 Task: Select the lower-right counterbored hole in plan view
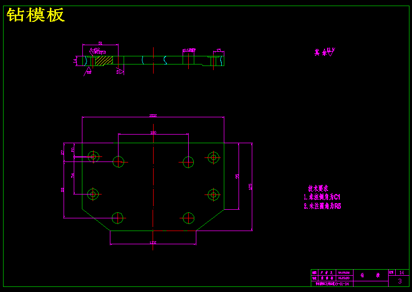tap(213, 195)
